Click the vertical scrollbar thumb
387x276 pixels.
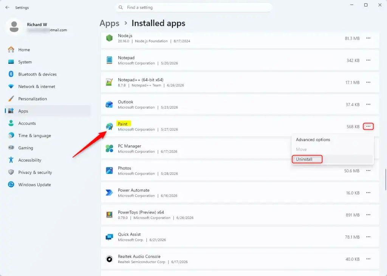click(386, 180)
